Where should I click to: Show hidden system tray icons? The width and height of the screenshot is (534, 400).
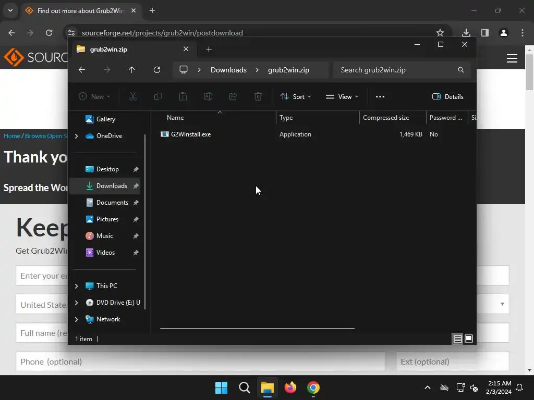coord(428,387)
